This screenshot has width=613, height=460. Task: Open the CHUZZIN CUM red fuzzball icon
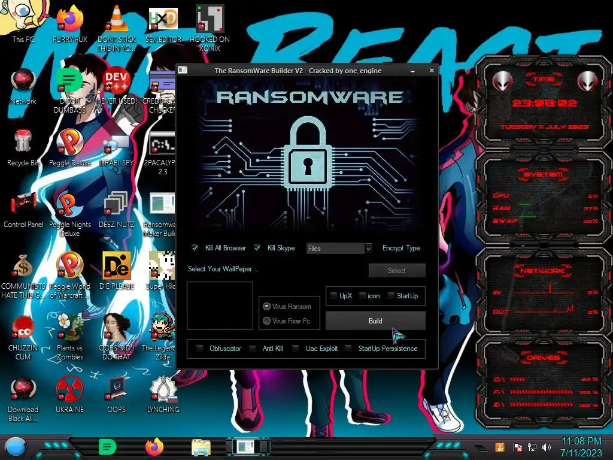(x=23, y=337)
